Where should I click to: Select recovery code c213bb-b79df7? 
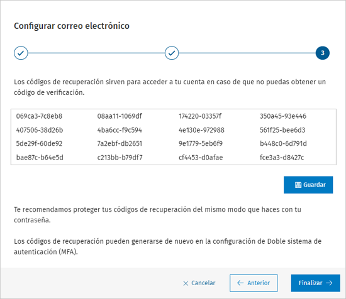click(x=120, y=158)
